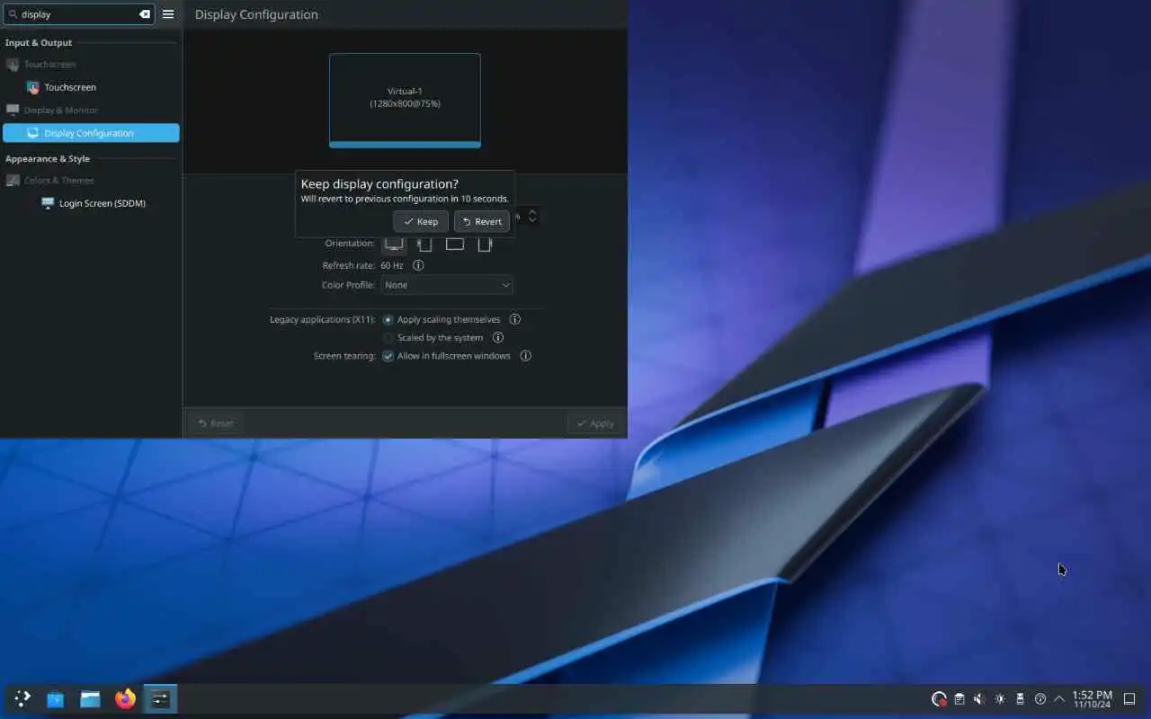Launch Discover from the taskbar
Viewport: 1151px width, 719px height.
tap(56, 698)
